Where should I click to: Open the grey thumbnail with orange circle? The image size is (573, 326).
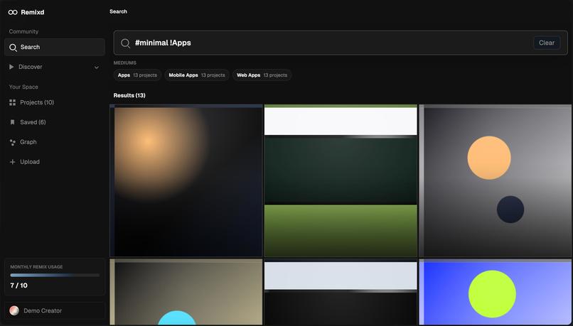(x=496, y=180)
